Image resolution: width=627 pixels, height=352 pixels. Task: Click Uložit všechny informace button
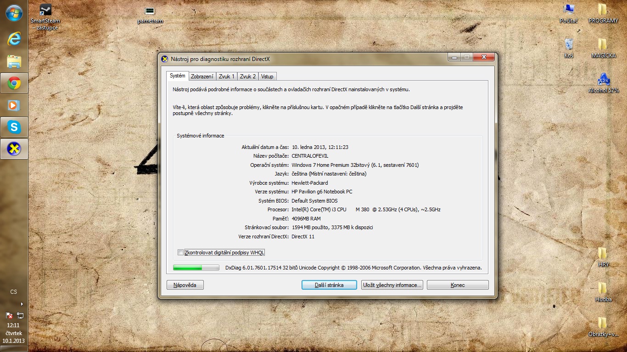coord(392,285)
